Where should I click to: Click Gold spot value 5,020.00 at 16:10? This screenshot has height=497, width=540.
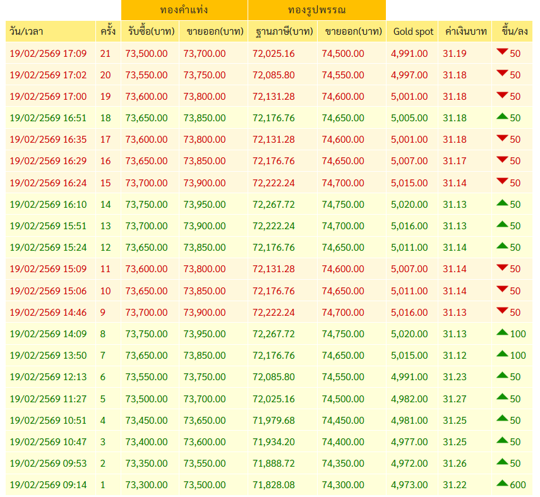tap(409, 205)
